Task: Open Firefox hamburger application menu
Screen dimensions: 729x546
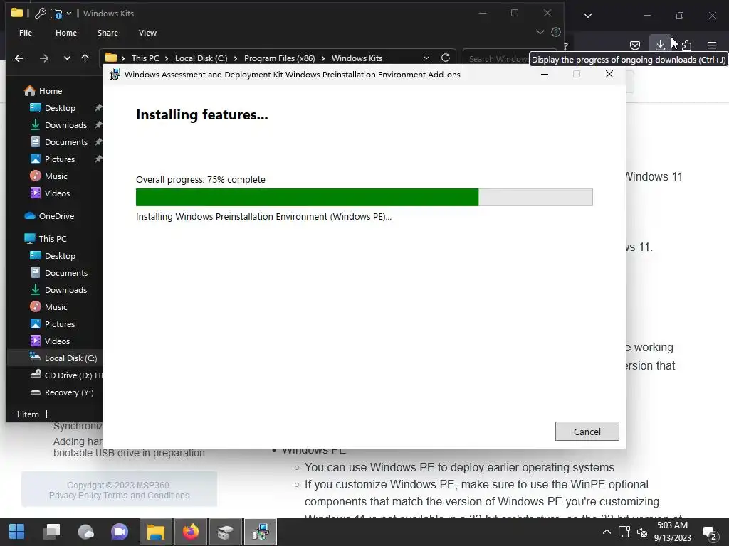Action: (x=712, y=45)
